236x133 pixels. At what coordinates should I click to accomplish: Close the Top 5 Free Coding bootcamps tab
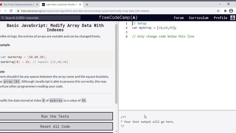coord(37,4)
